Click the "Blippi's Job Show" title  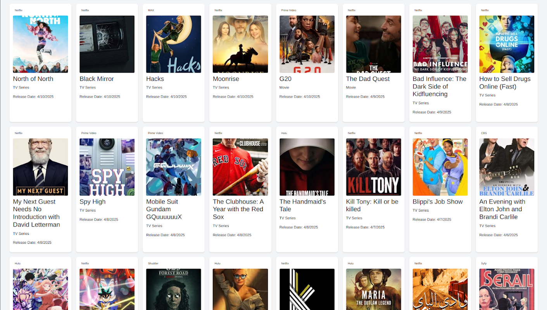(438, 202)
